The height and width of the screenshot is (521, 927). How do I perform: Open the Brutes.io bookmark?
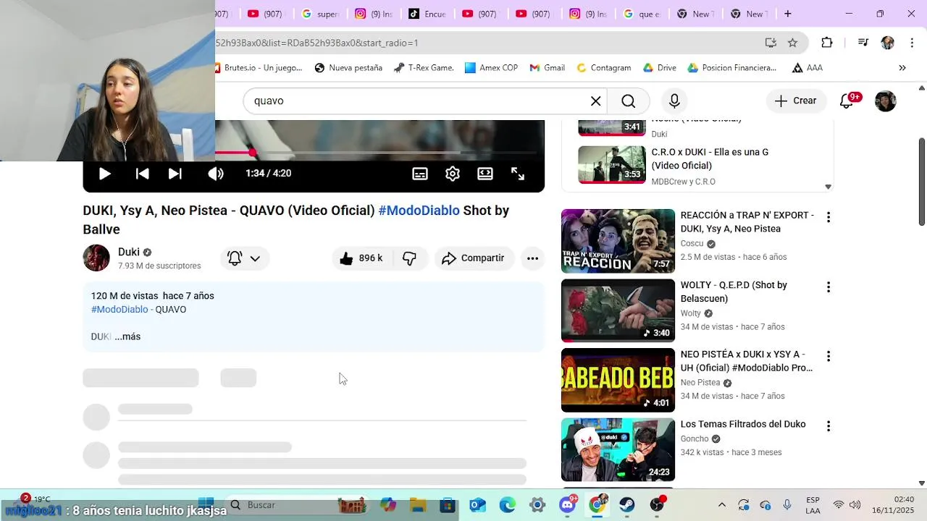click(x=259, y=68)
